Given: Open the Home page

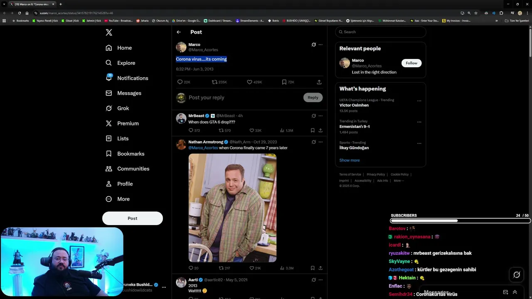Looking at the screenshot, I should click(119, 48).
